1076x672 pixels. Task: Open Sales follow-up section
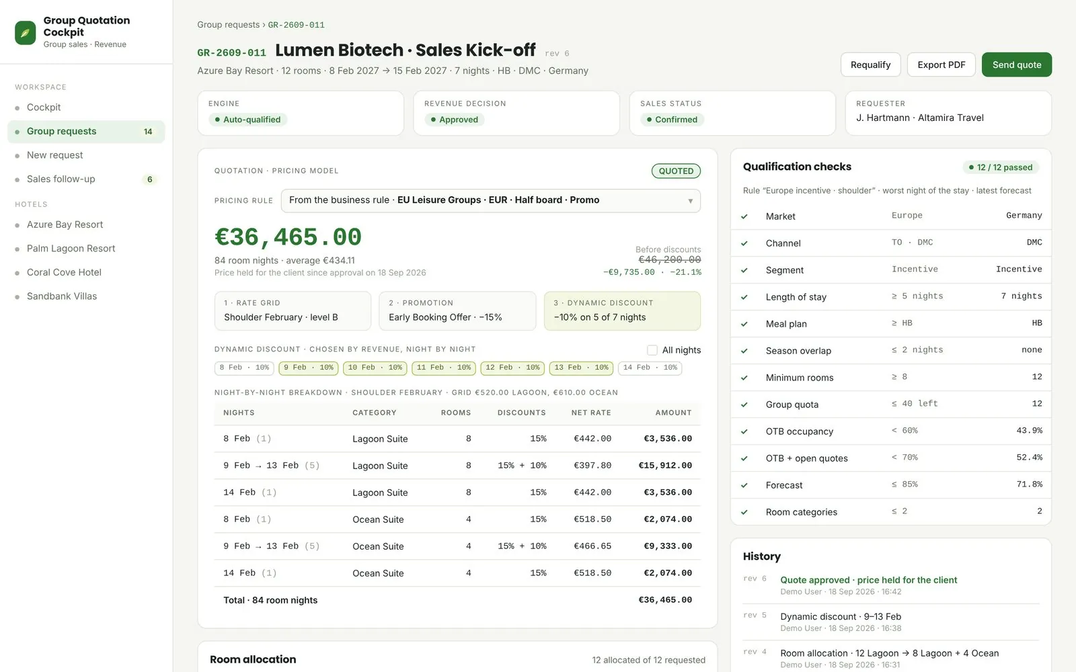[x=86, y=179]
